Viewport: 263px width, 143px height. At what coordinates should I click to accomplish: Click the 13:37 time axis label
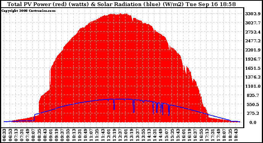coord(137,135)
